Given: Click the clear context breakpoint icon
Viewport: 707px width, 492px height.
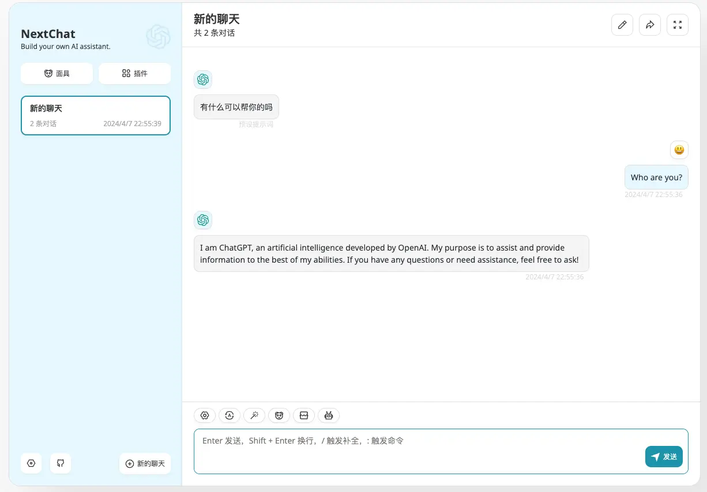Looking at the screenshot, I should 304,415.
